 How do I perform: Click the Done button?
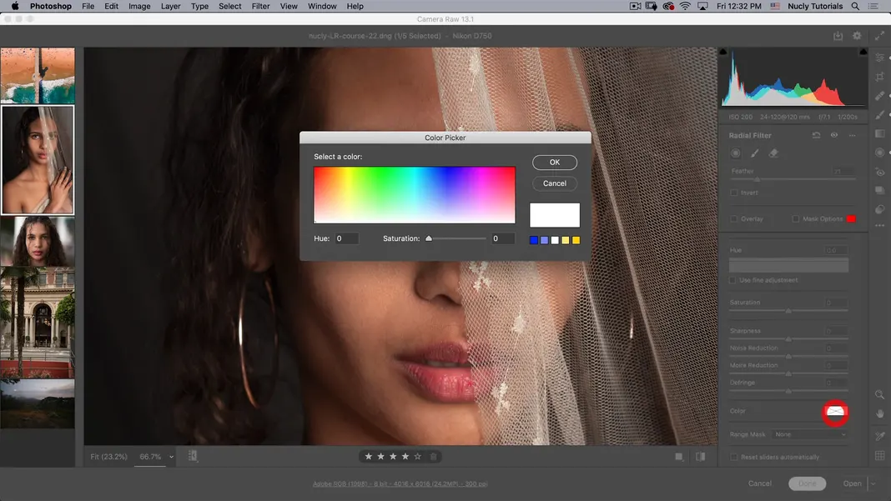point(807,483)
